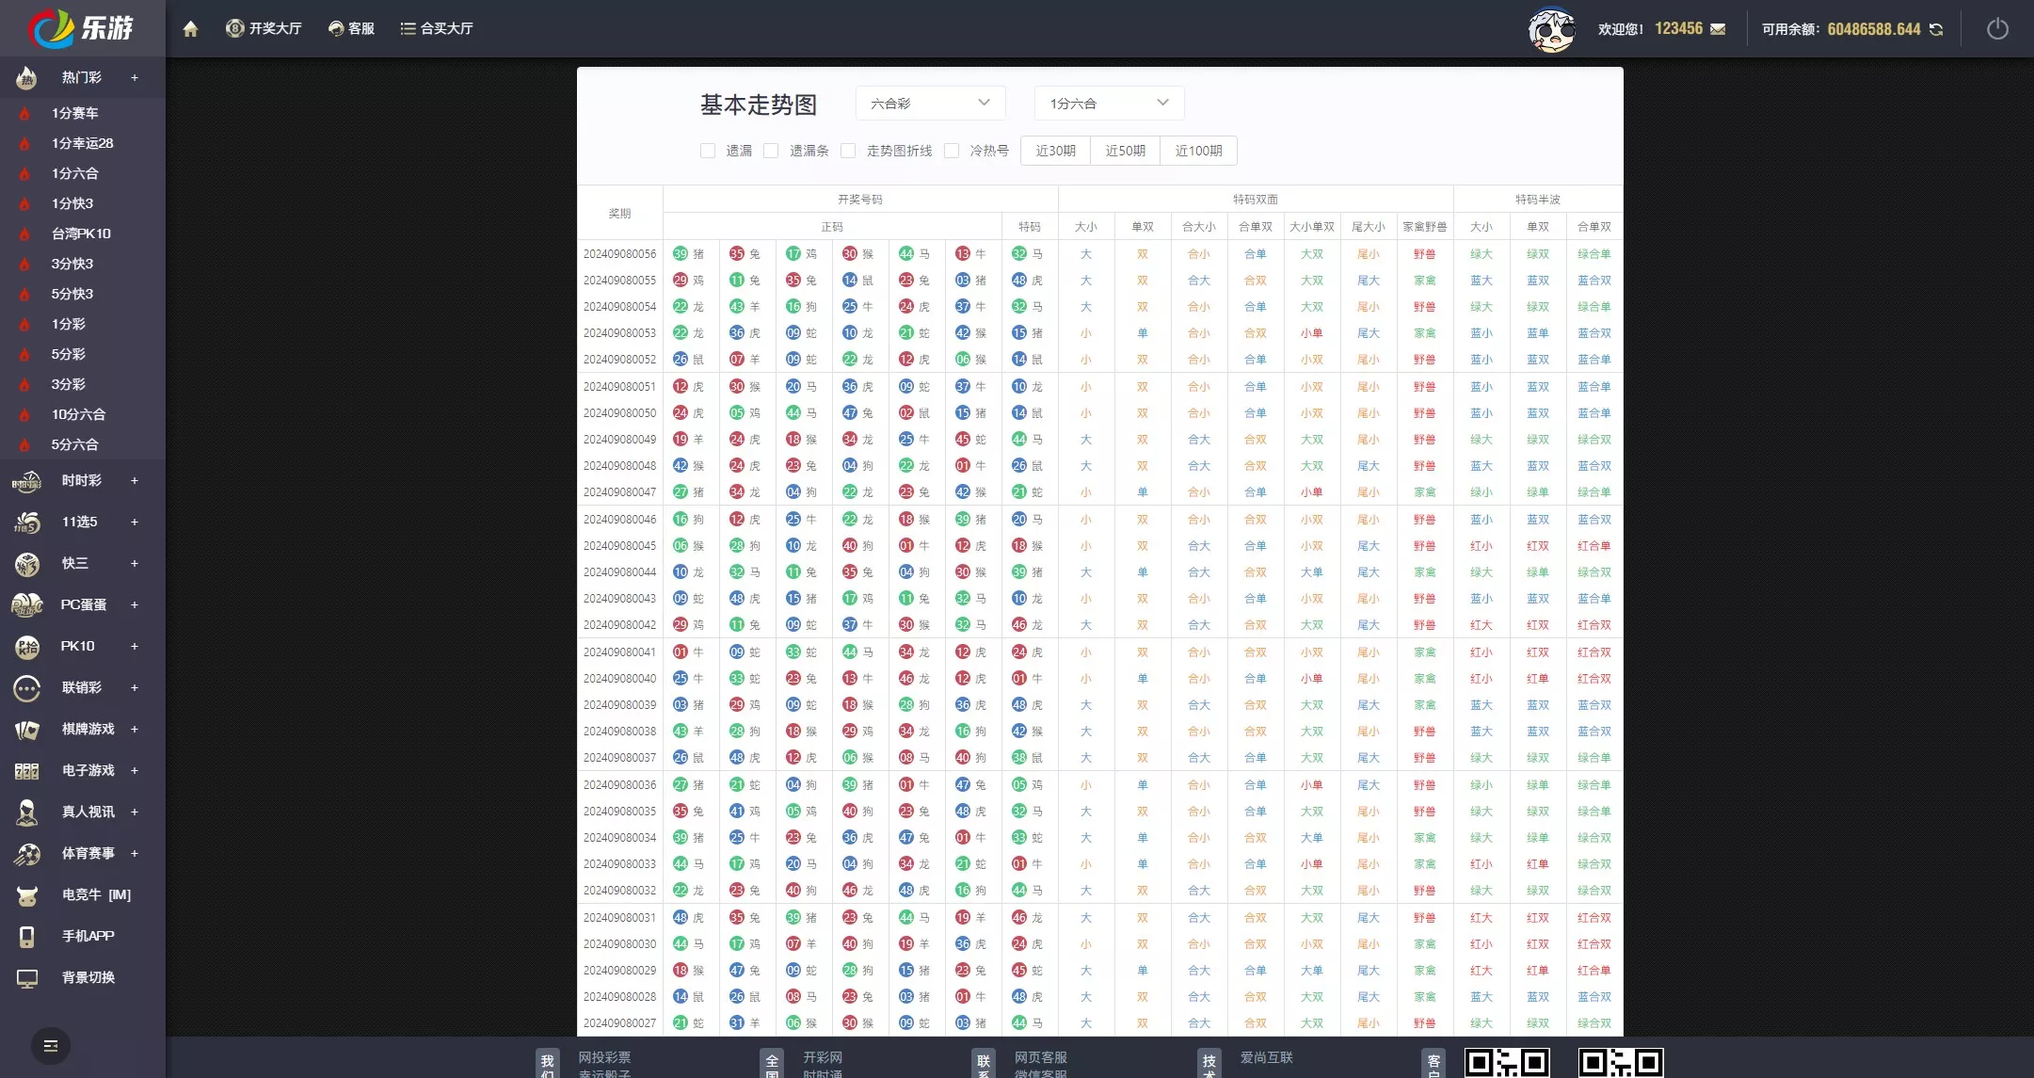2034x1078 pixels.
Task: Open 手机APP from the sidebar icon
Action: (26, 936)
